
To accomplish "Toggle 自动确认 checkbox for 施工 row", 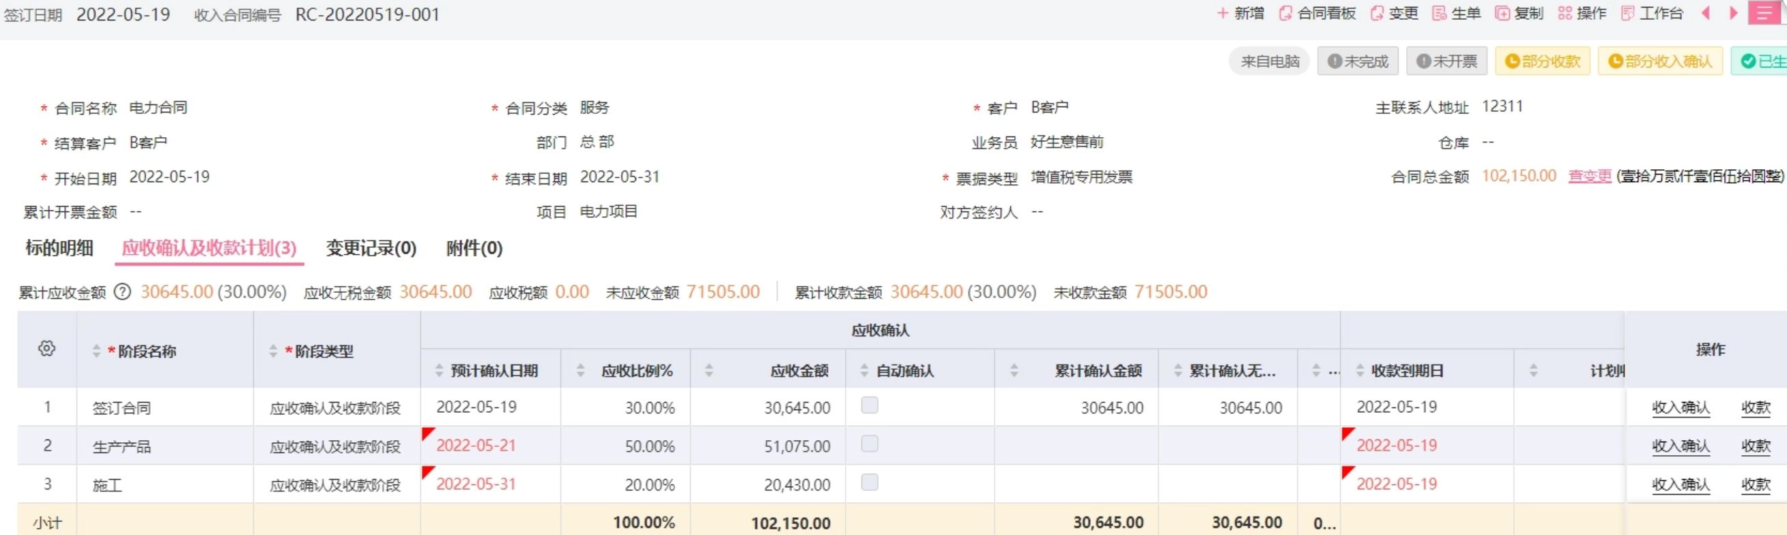I will tap(869, 482).
